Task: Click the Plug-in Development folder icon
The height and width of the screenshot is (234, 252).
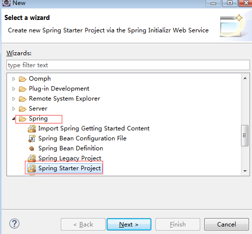Action: click(x=22, y=89)
